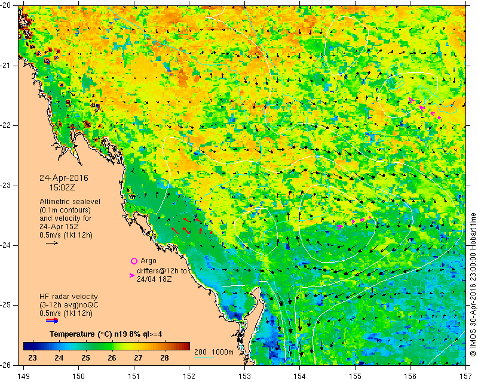The height and width of the screenshot is (382, 478).
Task: Click the latitude axis label -20
Action: (x=6, y=5)
